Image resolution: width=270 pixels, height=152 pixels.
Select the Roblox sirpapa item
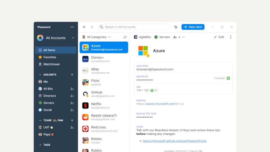tap(104, 140)
